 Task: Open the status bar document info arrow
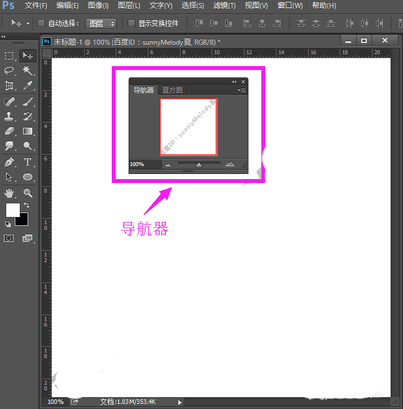179,402
